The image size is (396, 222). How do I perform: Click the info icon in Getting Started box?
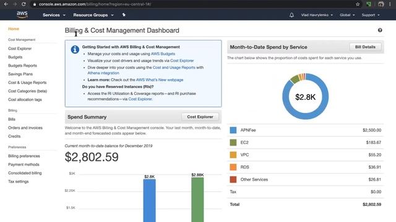75,49
